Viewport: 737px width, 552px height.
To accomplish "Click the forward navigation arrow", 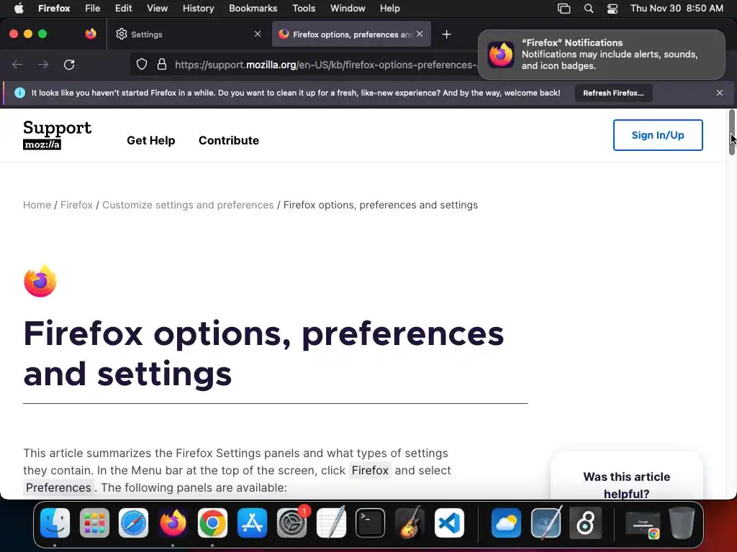I will (43, 64).
